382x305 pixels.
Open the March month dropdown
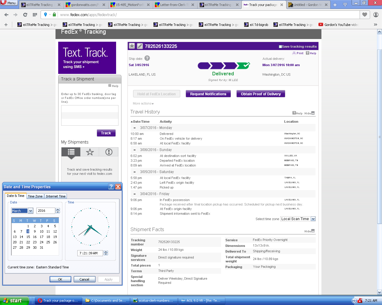(x=22, y=211)
